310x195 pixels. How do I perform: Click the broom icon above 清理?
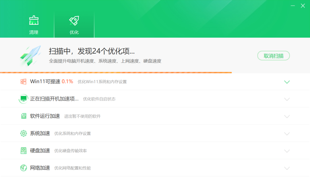(x=34, y=20)
